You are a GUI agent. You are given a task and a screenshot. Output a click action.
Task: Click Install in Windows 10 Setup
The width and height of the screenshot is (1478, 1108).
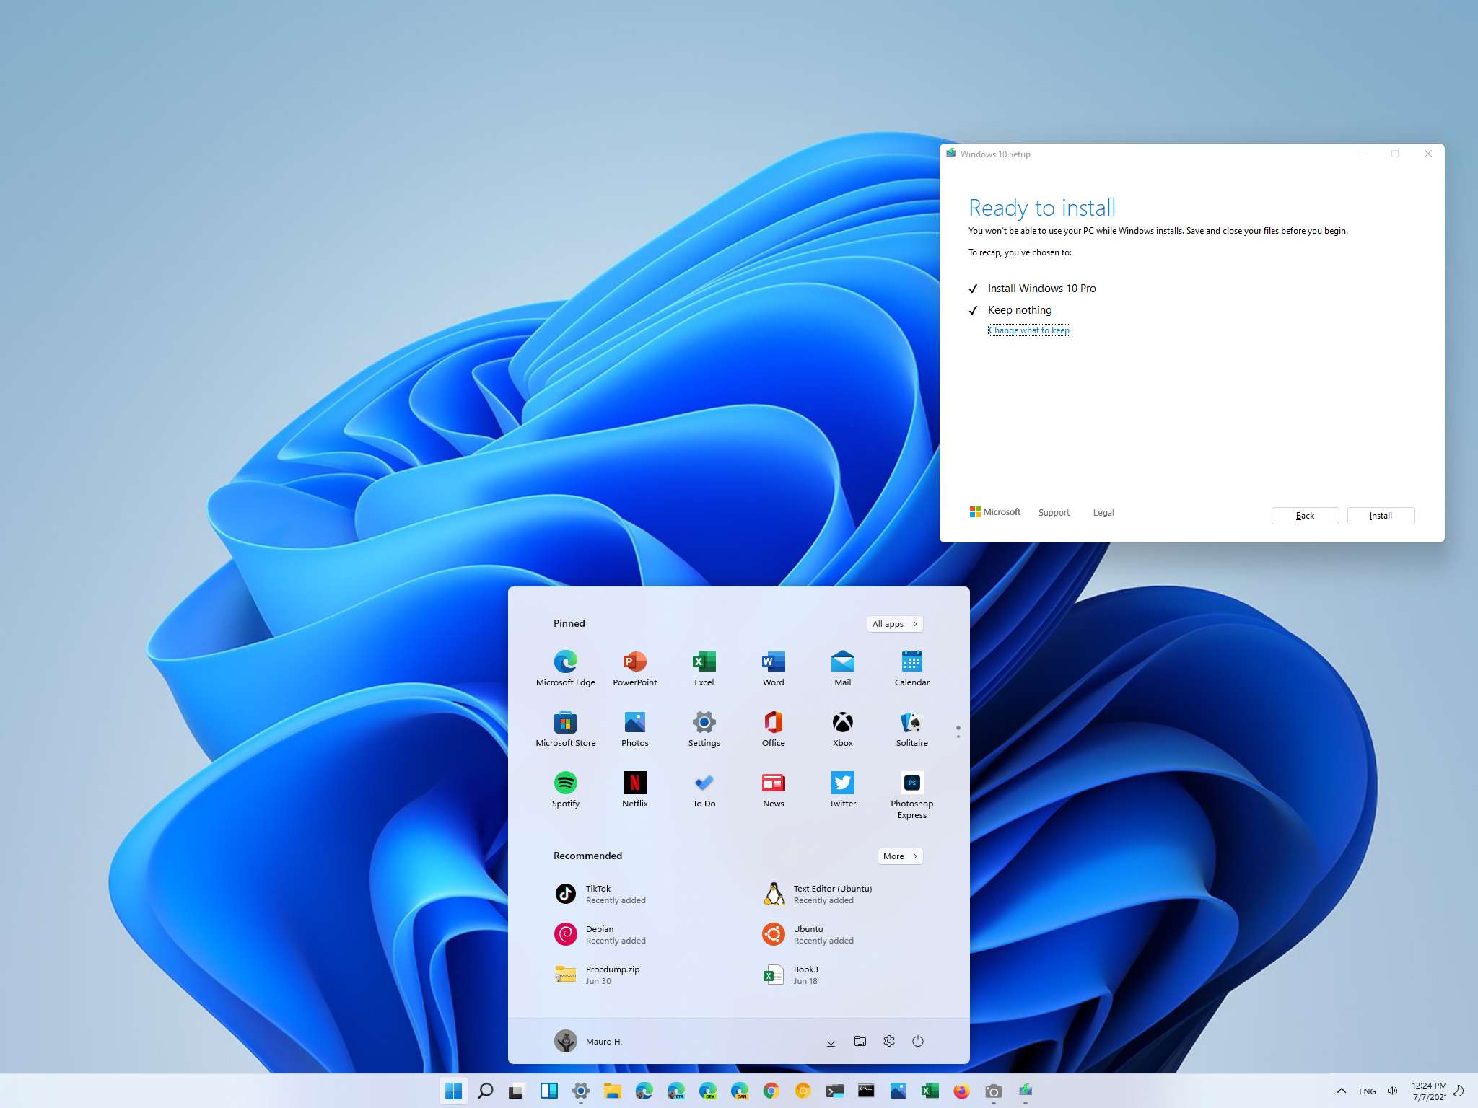pyautogui.click(x=1381, y=516)
